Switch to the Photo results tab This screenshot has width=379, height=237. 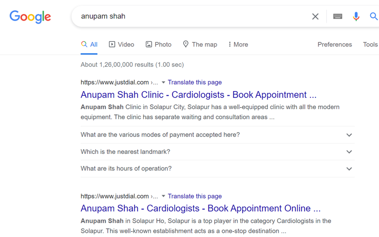pyautogui.click(x=158, y=44)
